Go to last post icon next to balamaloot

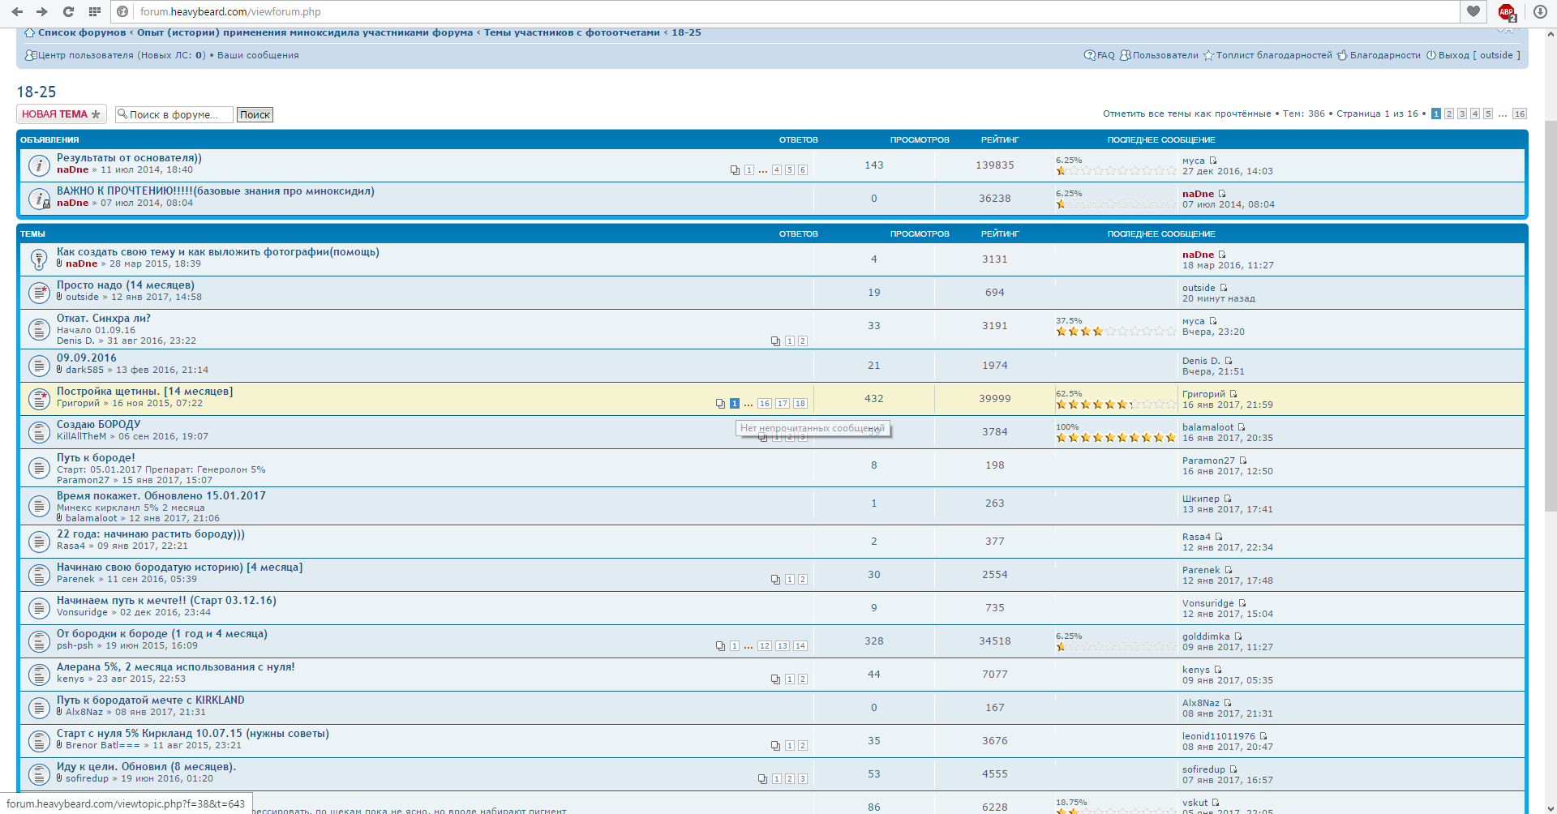[x=1242, y=427]
